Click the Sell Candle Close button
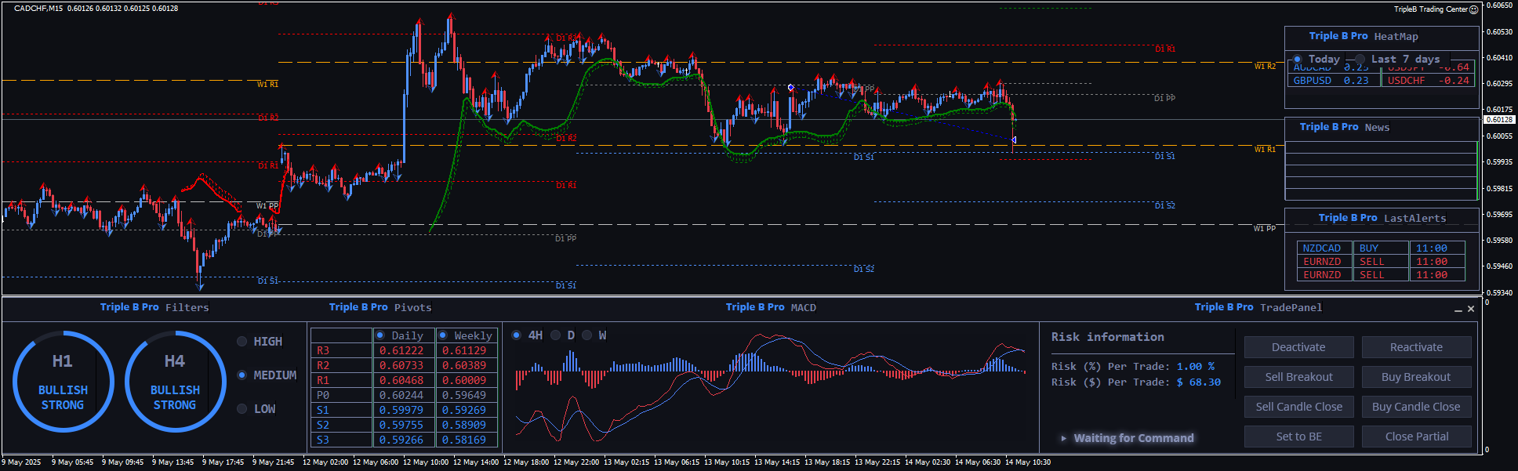Image resolution: width=1518 pixels, height=471 pixels. pyautogui.click(x=1298, y=407)
